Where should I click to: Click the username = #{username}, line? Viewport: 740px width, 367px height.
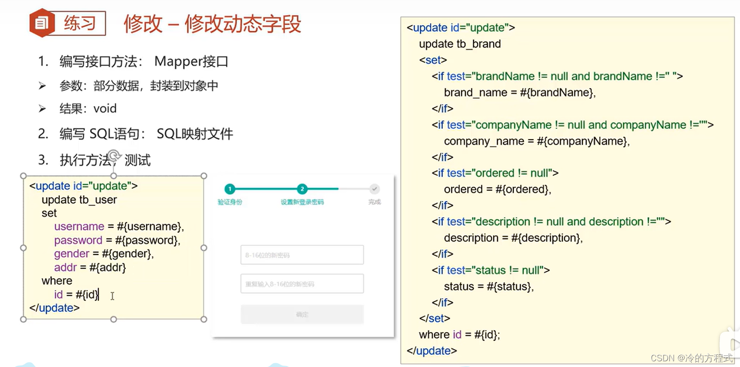click(119, 226)
